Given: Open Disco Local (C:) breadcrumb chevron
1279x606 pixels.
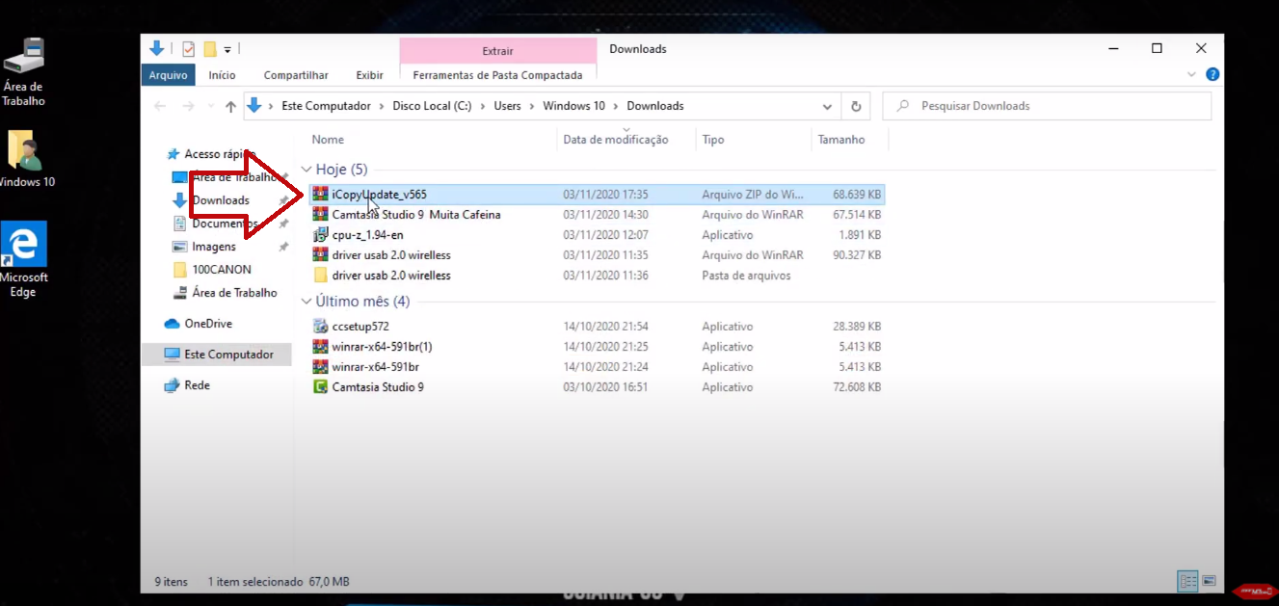Looking at the screenshot, I should click(484, 106).
